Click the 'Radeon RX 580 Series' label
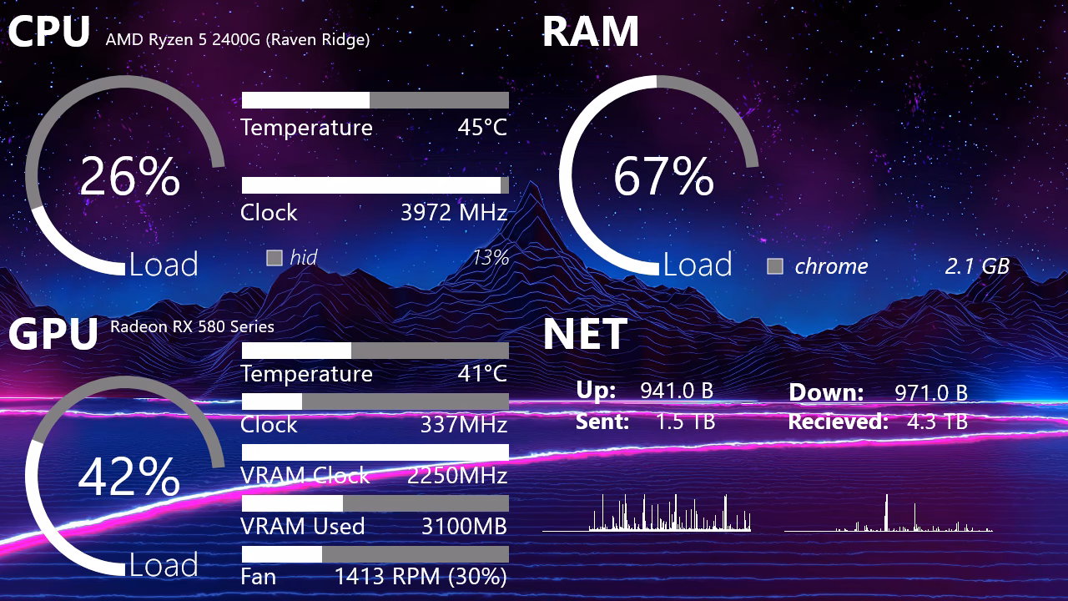This screenshot has height=601, width=1068. pos(191,327)
